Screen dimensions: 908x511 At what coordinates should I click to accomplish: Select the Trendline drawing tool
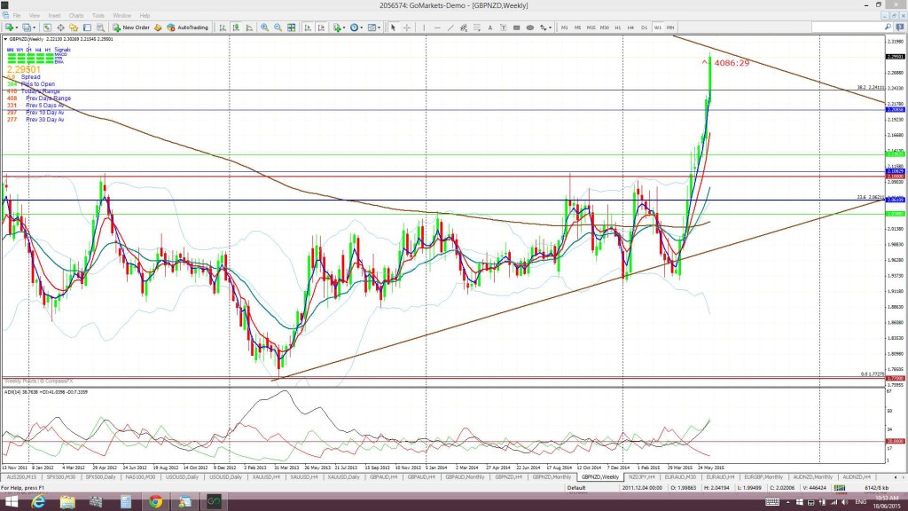(450, 28)
